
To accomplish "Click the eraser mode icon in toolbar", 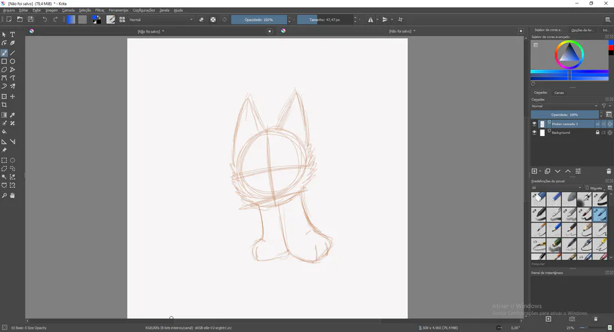I will coord(201,20).
